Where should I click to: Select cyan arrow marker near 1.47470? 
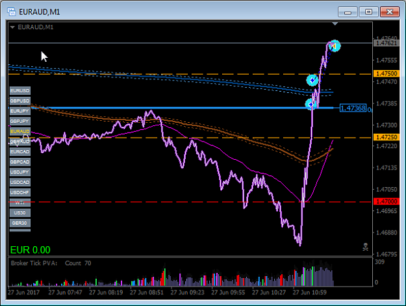click(312, 80)
